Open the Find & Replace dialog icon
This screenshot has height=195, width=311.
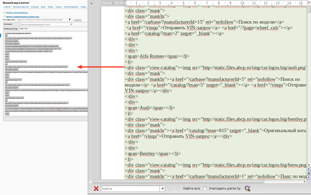(x=247, y=188)
